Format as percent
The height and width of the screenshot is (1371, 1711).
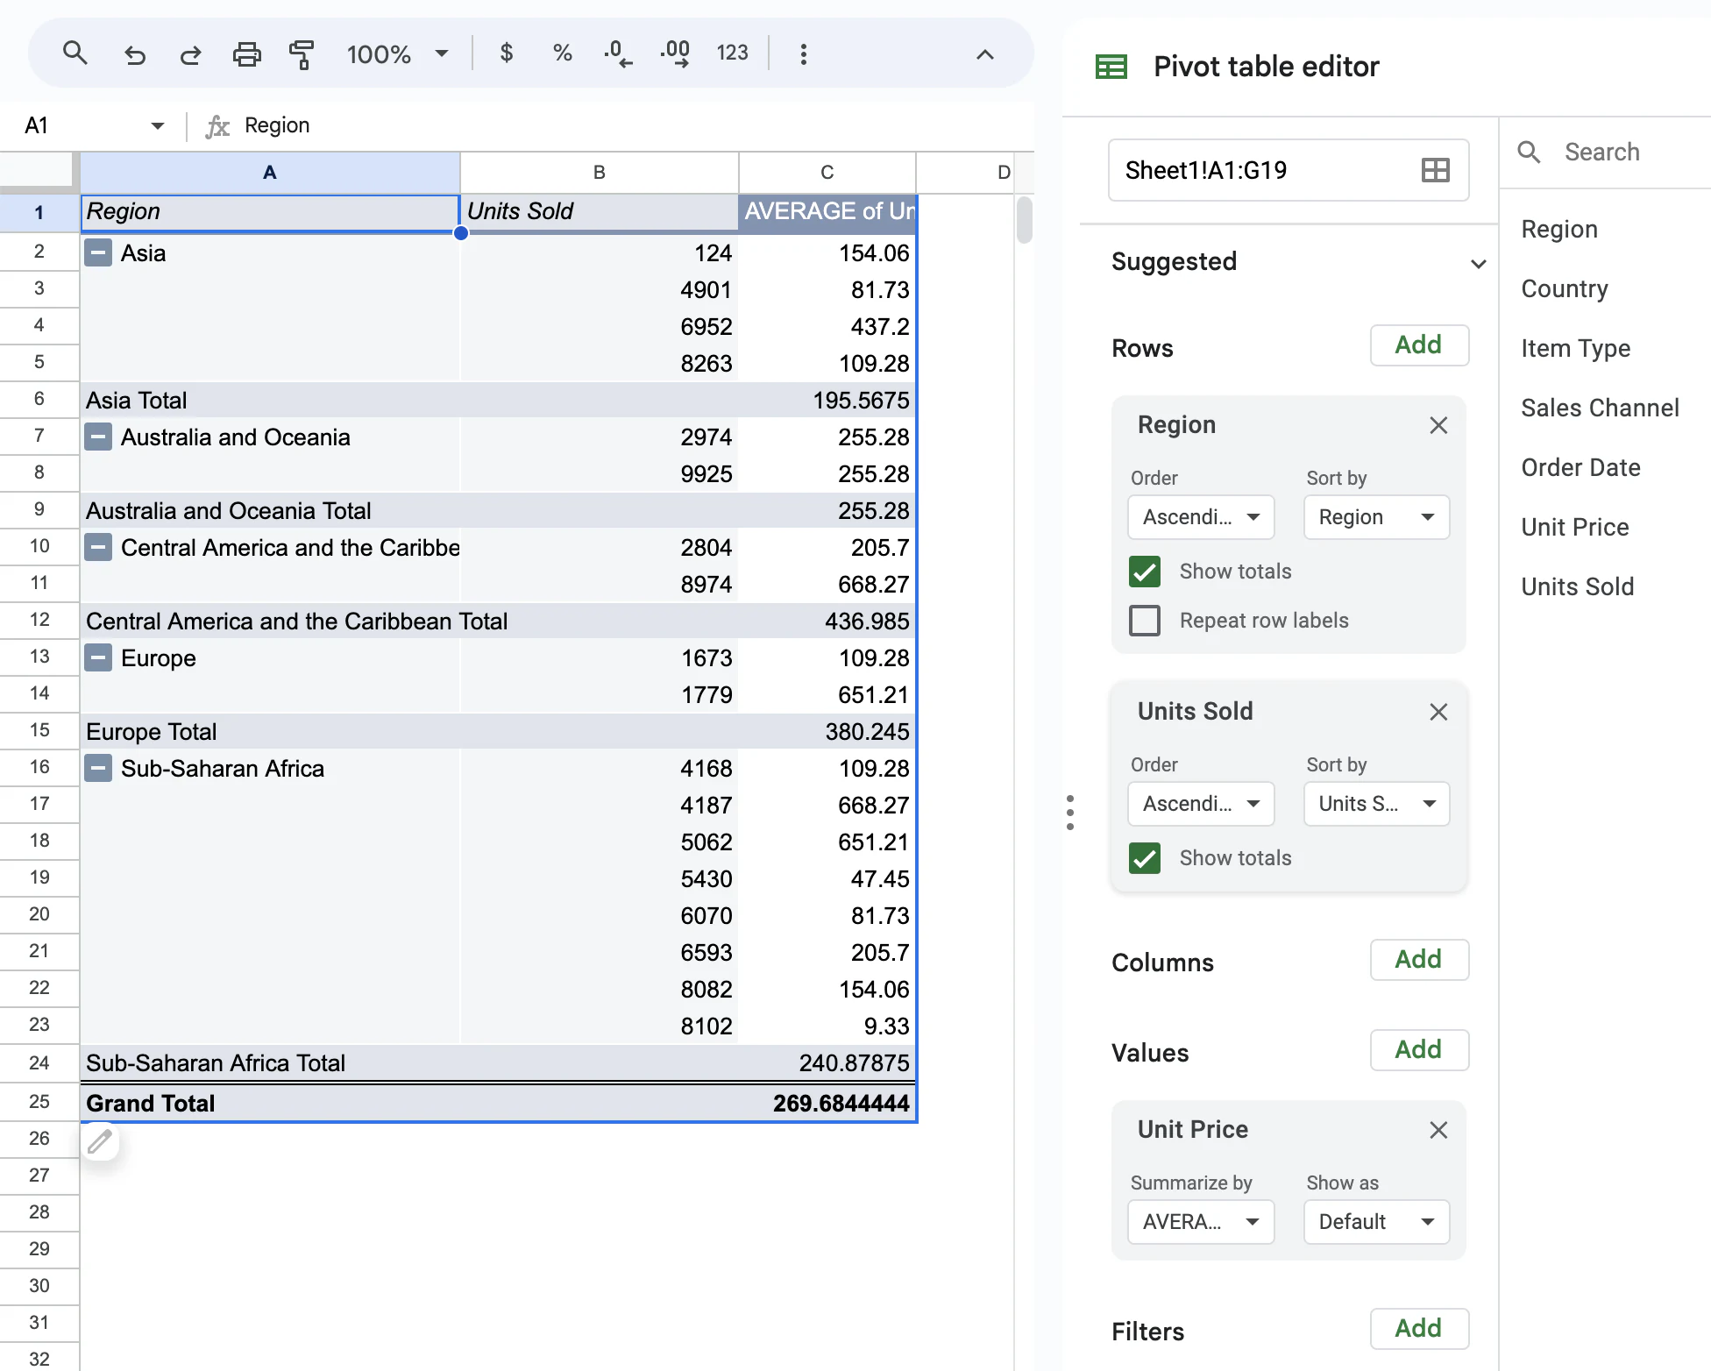(562, 53)
